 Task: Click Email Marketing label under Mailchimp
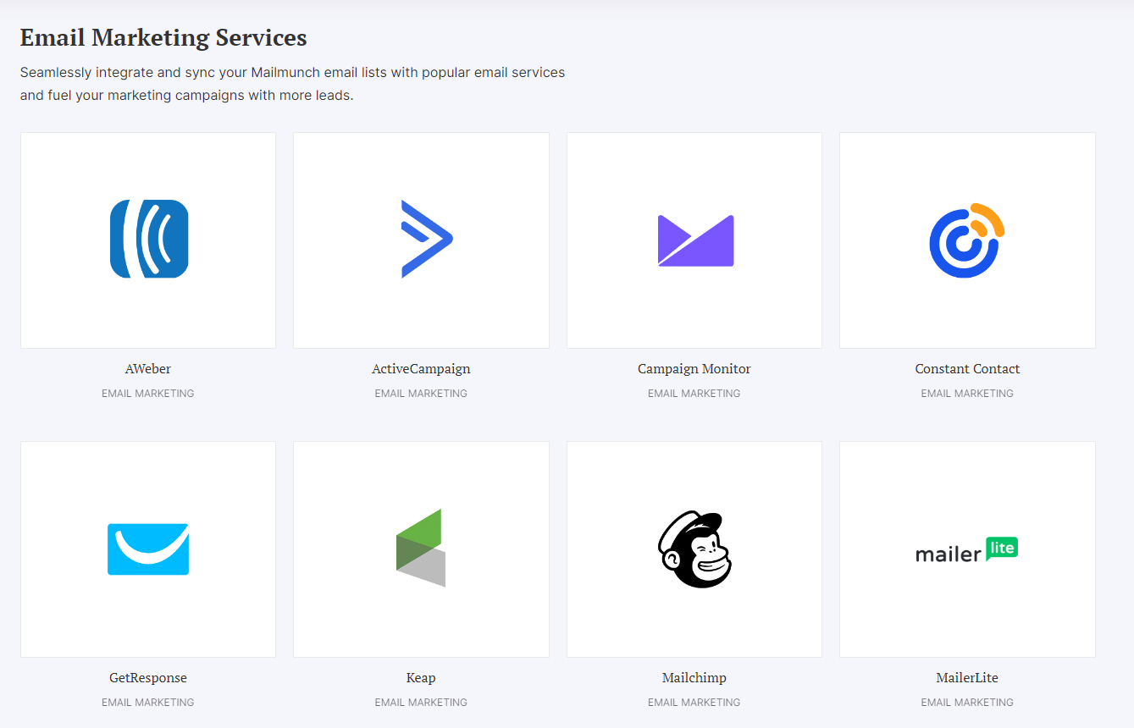694,703
